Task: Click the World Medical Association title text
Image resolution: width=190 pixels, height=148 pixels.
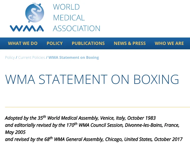Action: [76, 18]
